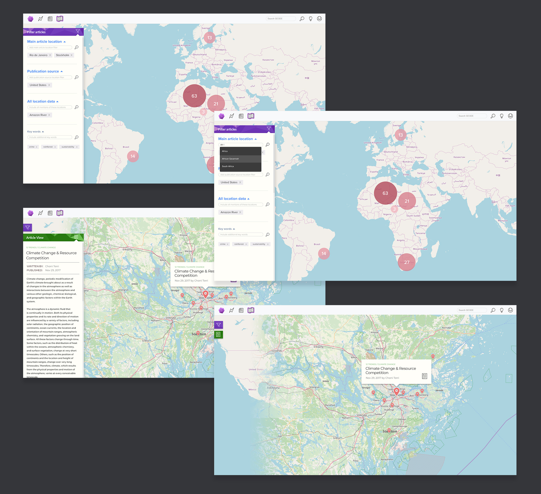Choose African Savannah from the autocomplete dropdown

pyautogui.click(x=240, y=159)
